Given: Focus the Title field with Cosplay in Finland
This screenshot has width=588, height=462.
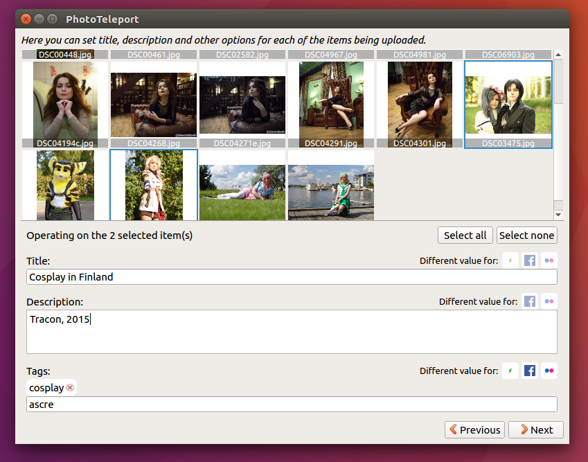Looking at the screenshot, I should [x=292, y=277].
